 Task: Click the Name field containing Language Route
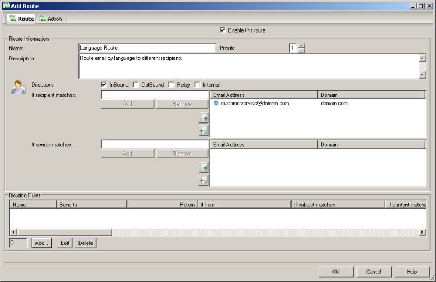pyautogui.click(x=147, y=48)
